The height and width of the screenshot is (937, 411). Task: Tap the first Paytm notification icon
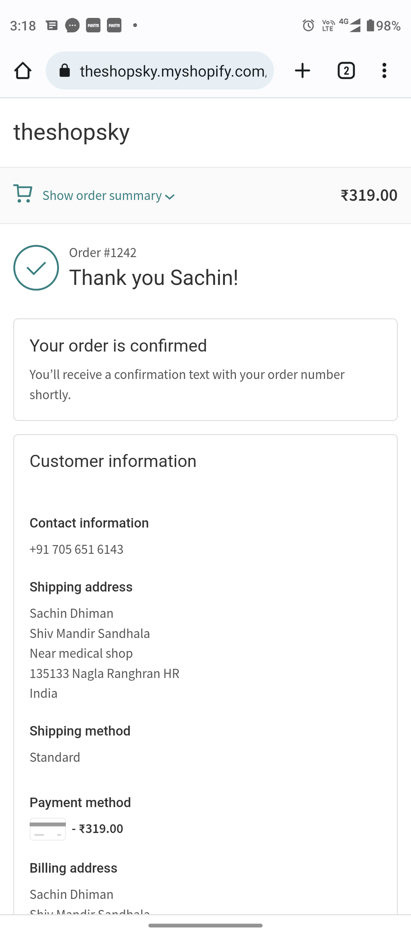click(93, 26)
